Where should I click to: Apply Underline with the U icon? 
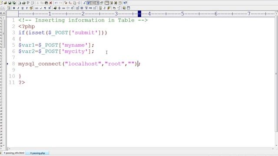point(23,8)
